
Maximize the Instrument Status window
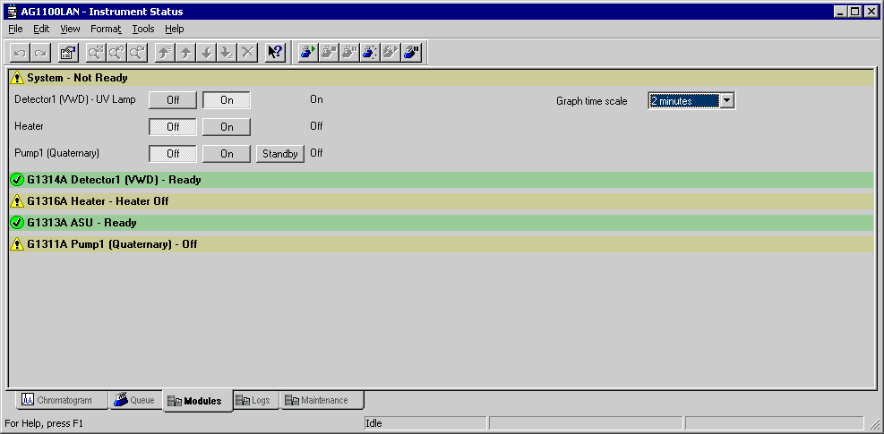855,12
